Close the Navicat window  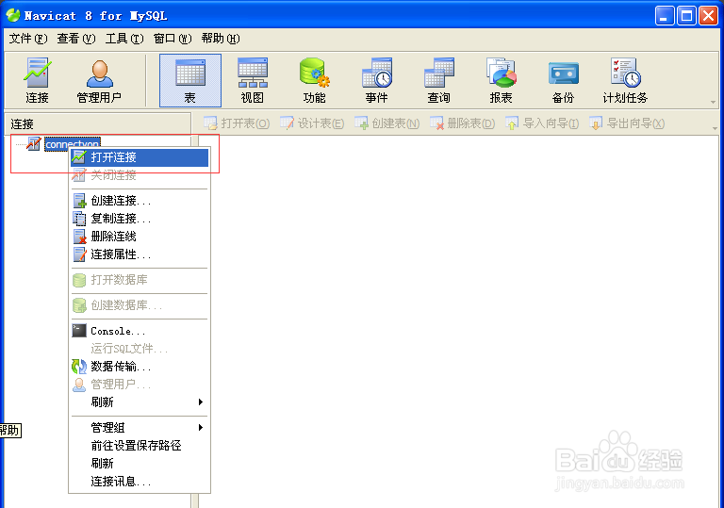tap(708, 16)
